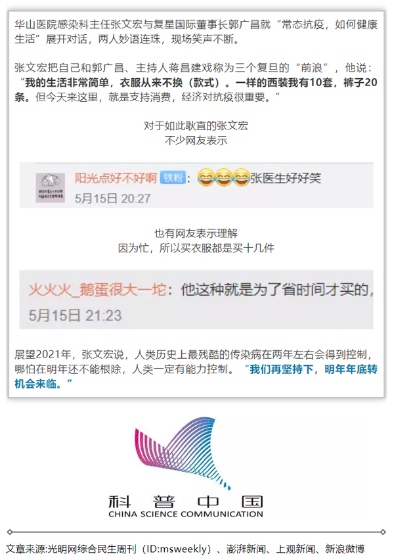This screenshot has height=556, width=394.
Task: Click timestamp 5月15日 21:23
Action: [75, 315]
